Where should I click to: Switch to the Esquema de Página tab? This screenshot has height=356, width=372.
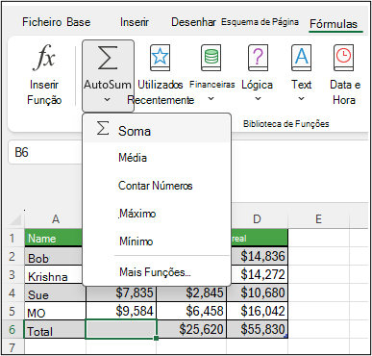(x=260, y=22)
